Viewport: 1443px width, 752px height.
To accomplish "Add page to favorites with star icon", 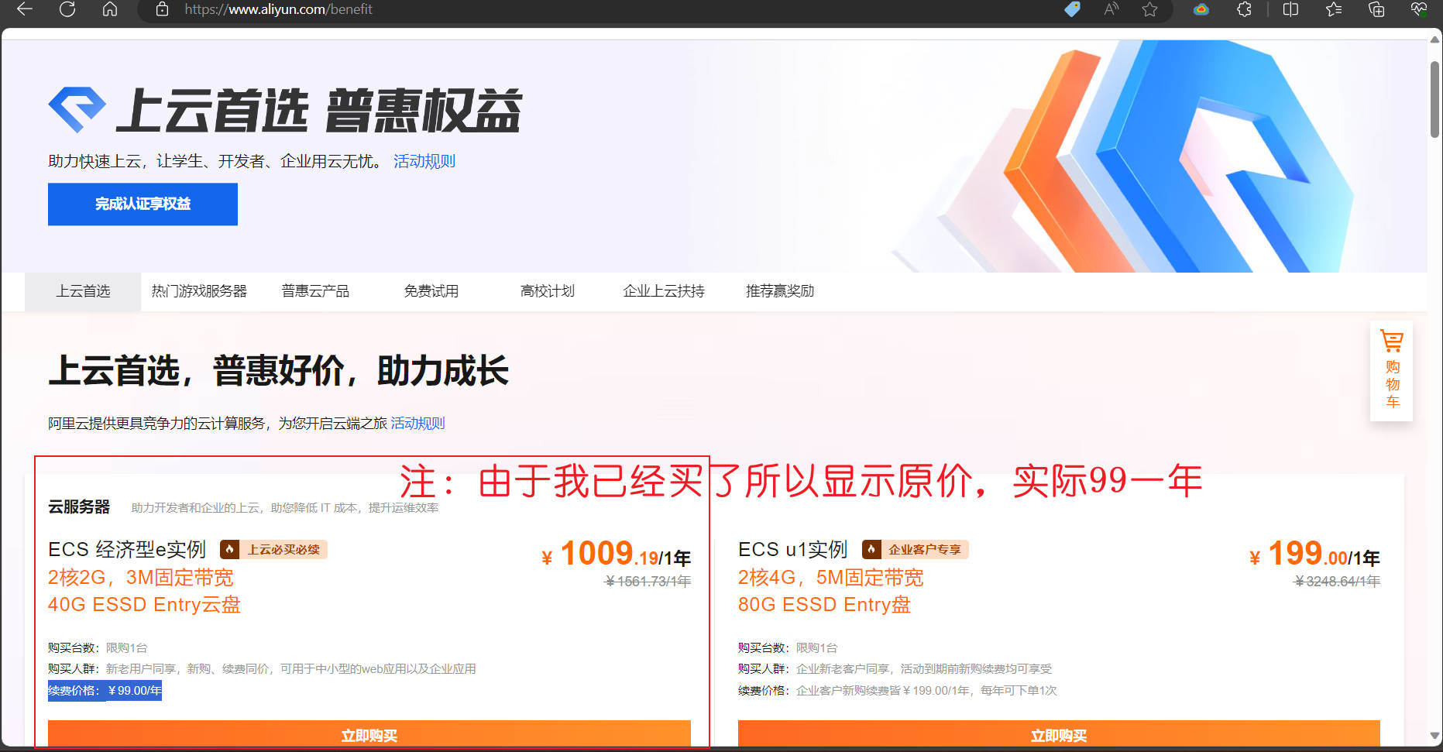I will point(1149,9).
